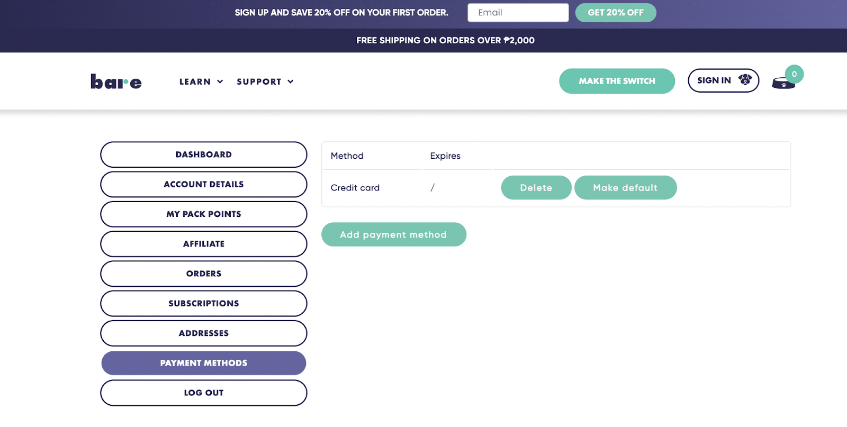Go to Account Details
The width and height of the screenshot is (847, 427).
[x=203, y=184]
